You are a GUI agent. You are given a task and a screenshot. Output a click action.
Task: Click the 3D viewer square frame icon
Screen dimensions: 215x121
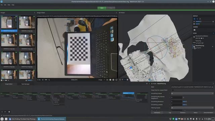pos(120,80)
